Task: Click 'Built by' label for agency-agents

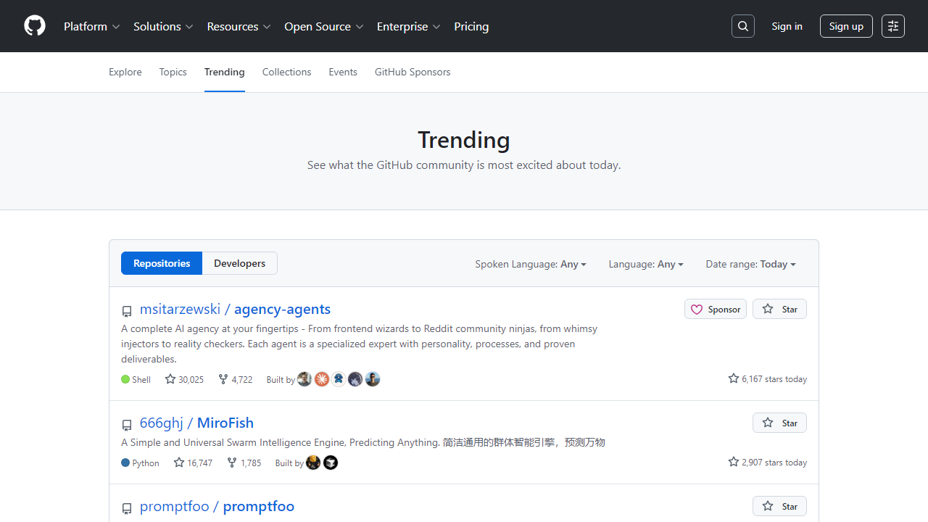Action: pyautogui.click(x=281, y=379)
